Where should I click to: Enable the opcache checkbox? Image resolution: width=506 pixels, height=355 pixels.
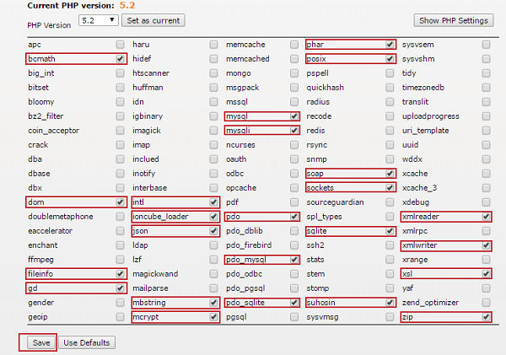(x=294, y=188)
